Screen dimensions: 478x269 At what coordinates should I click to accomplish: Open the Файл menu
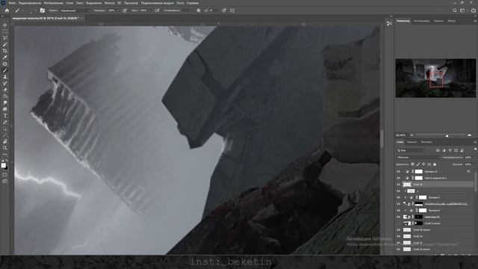[x=12, y=3]
